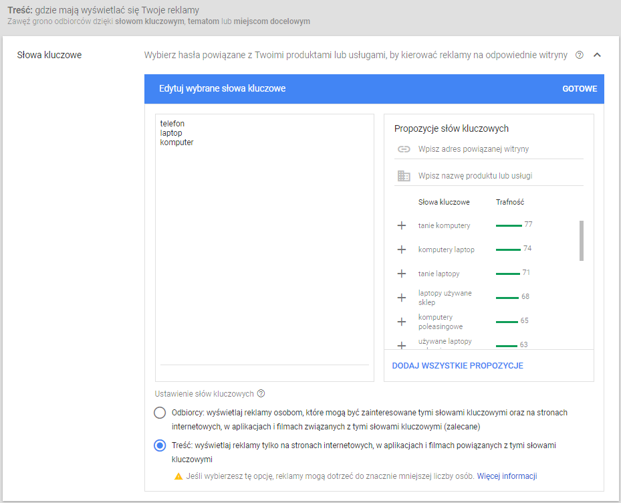Add keyword suggestion 'komputery laptop'
Viewport: 621px width, 503px height.
click(x=402, y=249)
